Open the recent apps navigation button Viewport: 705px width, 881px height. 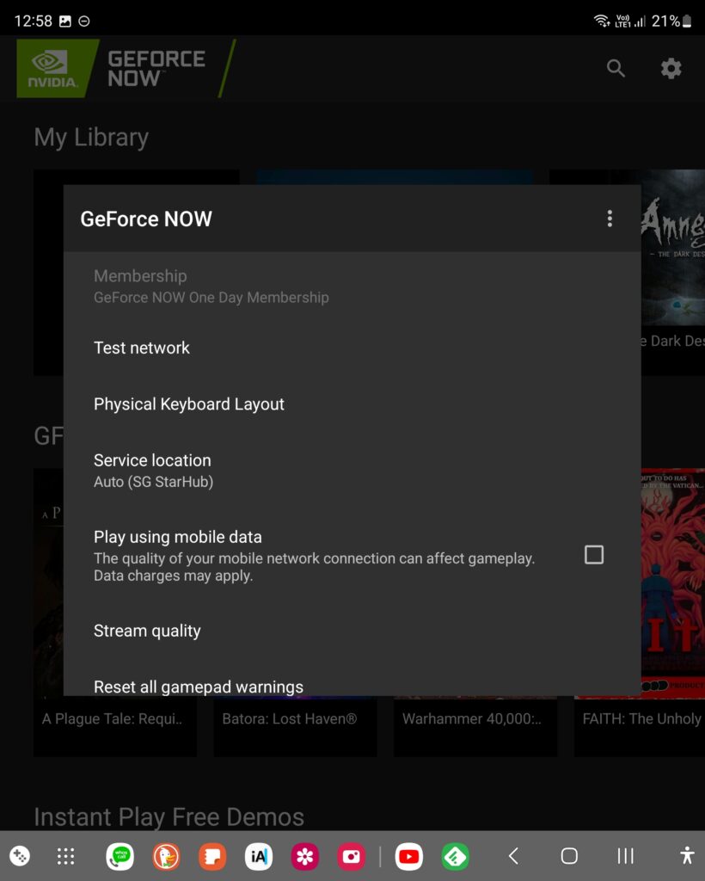tap(625, 856)
